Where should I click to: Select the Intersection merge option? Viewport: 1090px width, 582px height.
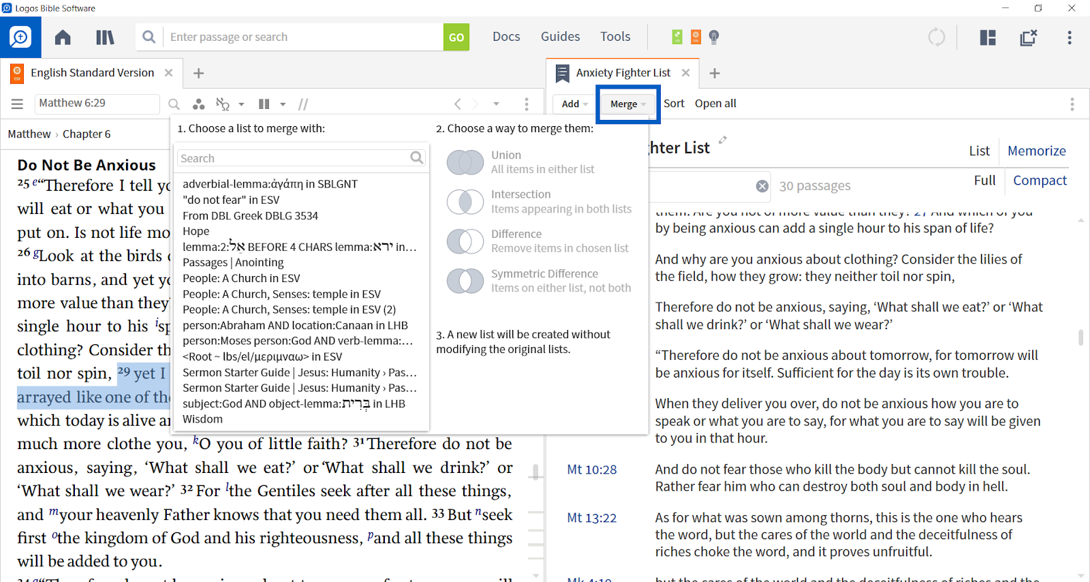(x=538, y=202)
